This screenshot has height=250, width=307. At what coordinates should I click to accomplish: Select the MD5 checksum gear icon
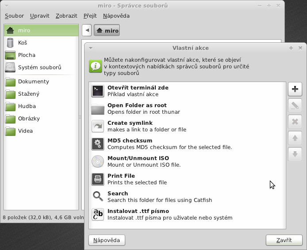[x=98, y=144]
